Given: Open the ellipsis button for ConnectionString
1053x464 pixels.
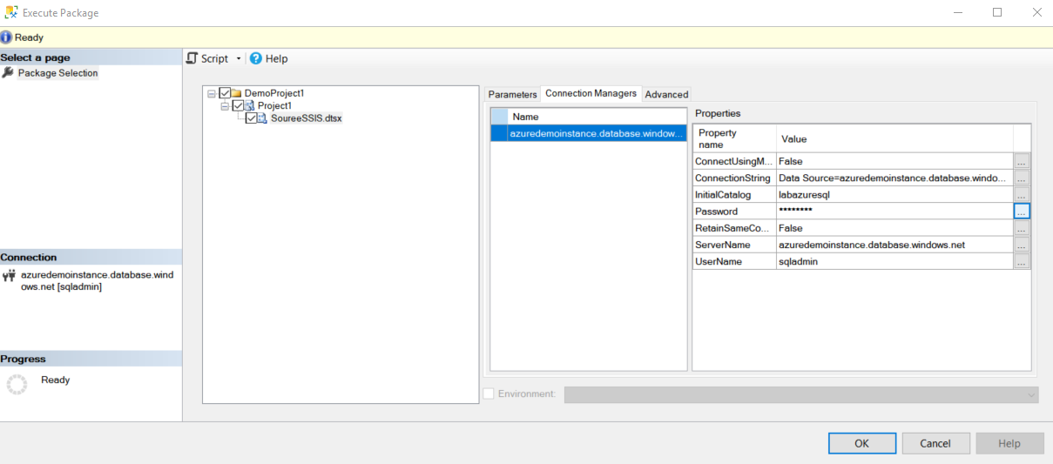Looking at the screenshot, I should 1022,178.
